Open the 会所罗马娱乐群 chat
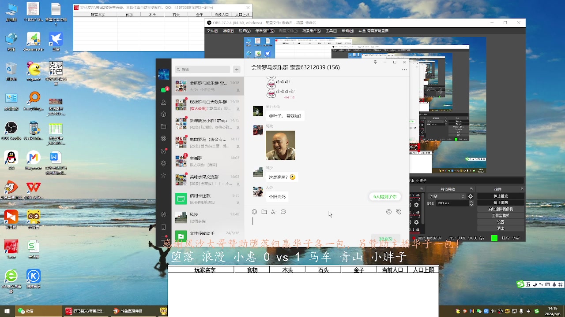Viewport: 565px width, 317px height. pyautogui.click(x=207, y=86)
